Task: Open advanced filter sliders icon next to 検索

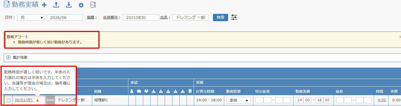Action: coord(234,18)
